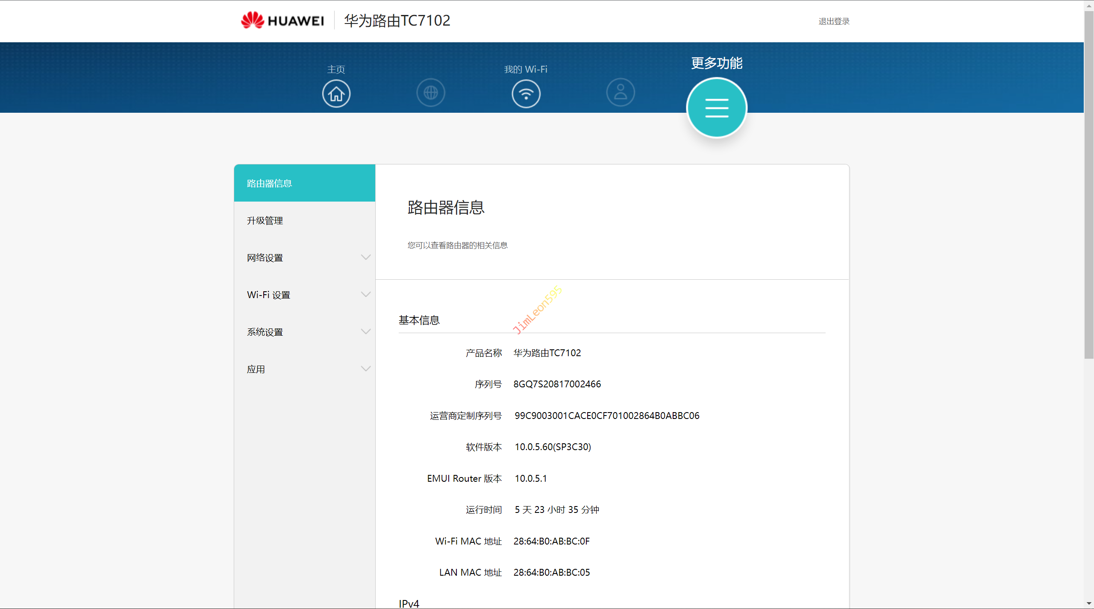Expand the 网络设置 chevron
The width and height of the screenshot is (1094, 609).
pos(365,257)
